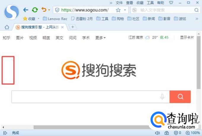Click the cloudy weather icon
The width and height of the screenshot is (202, 136).
pyautogui.click(x=148, y=38)
